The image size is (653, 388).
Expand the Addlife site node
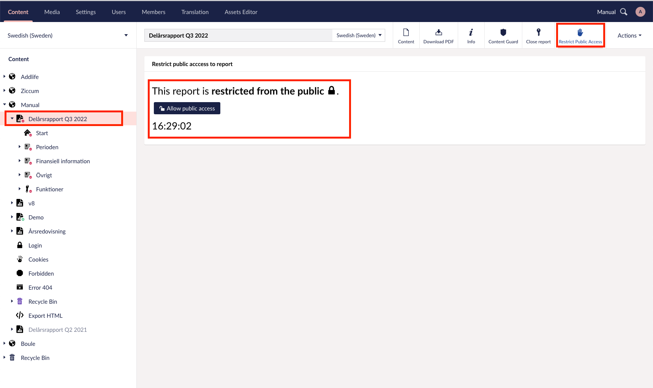click(x=5, y=77)
